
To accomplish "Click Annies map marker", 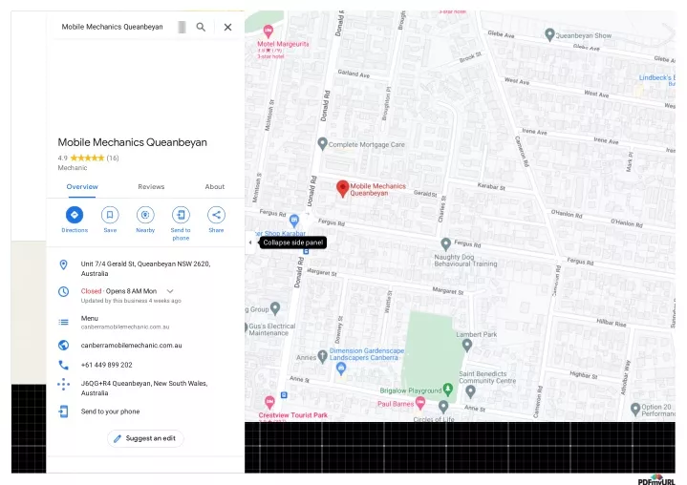I will point(322,356).
